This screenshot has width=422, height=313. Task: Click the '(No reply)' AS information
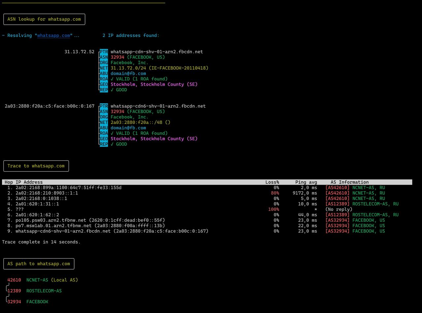[x=339, y=209]
